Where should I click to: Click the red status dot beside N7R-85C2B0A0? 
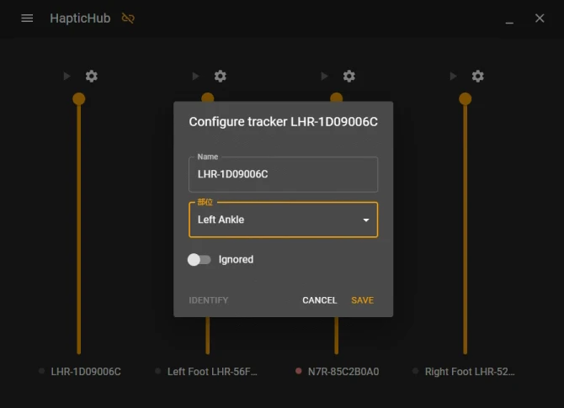tap(299, 371)
